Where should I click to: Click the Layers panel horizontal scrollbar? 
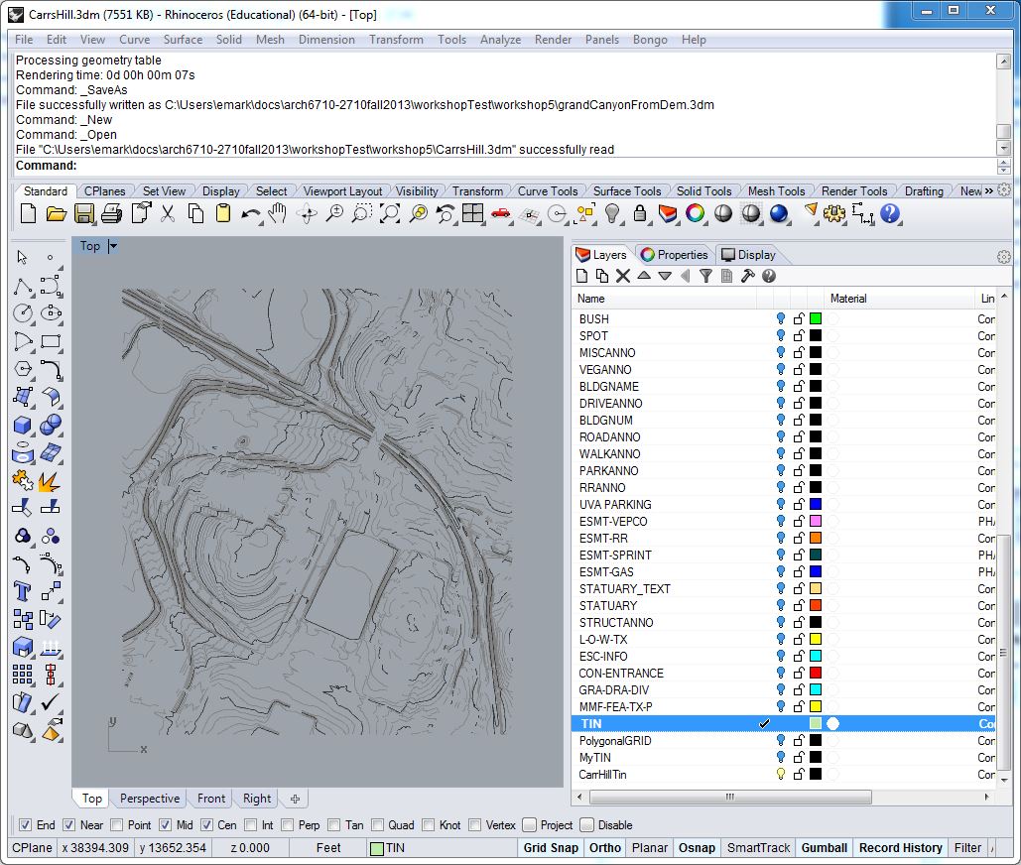click(x=730, y=797)
